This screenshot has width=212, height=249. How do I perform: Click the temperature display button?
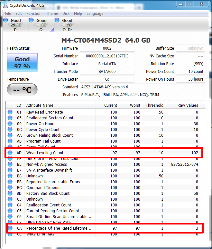(22, 90)
